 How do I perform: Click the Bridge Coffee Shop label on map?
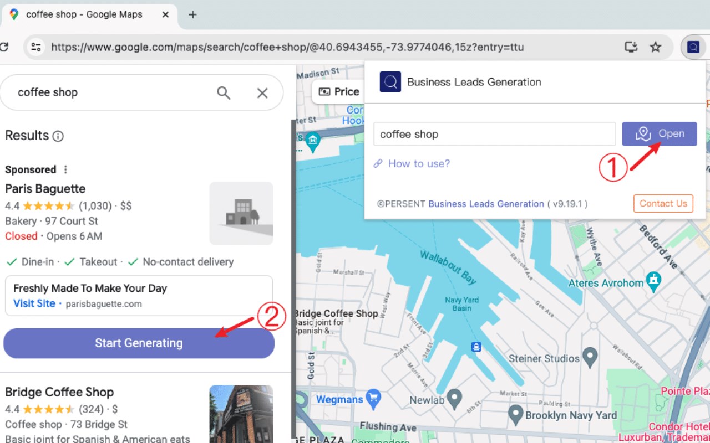(336, 313)
